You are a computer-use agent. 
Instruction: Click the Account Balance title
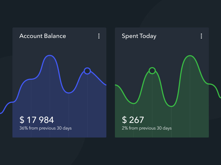coord(43,36)
